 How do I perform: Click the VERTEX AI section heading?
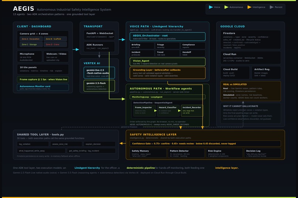(92, 63)
